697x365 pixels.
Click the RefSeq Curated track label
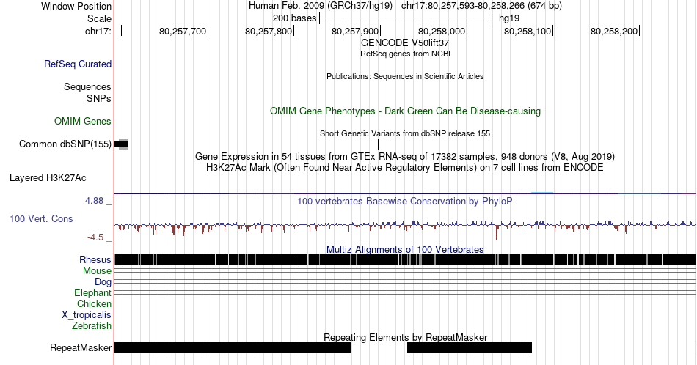pos(78,64)
